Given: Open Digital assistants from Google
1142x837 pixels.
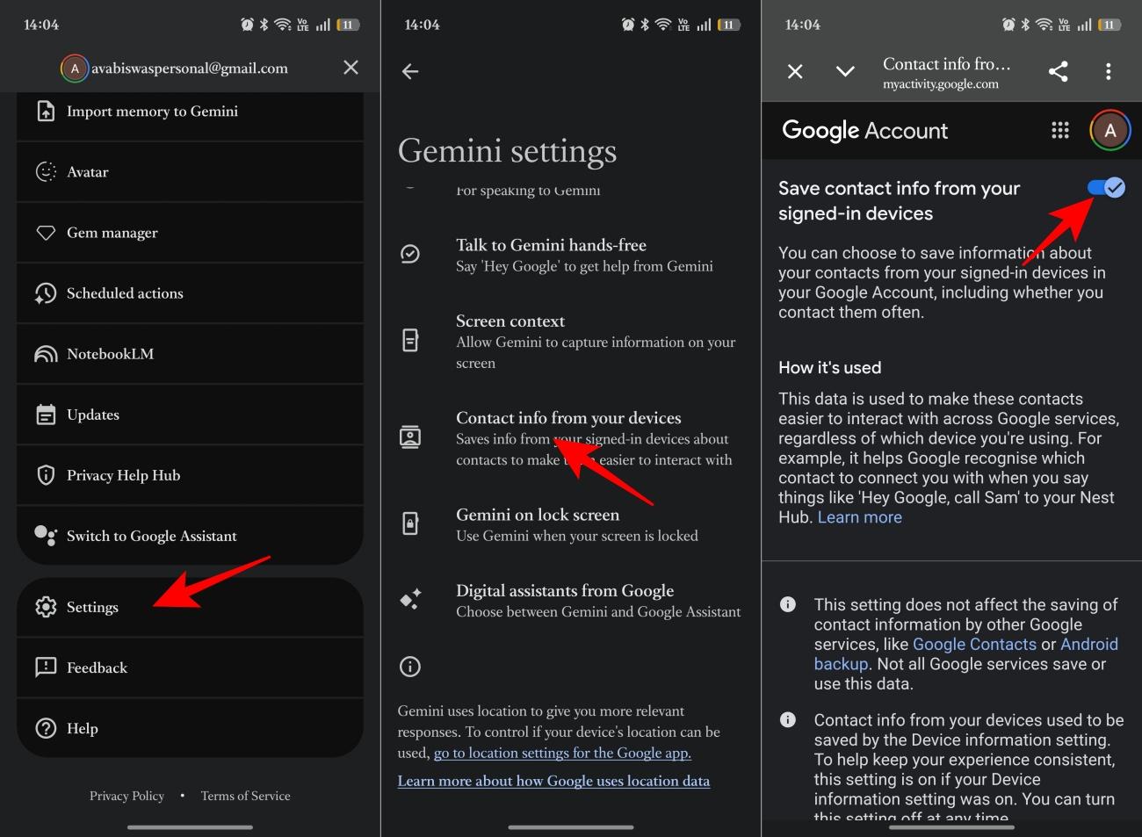Looking at the screenshot, I should pos(571,601).
